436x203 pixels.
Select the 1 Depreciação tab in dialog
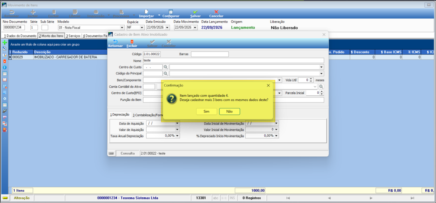120,115
